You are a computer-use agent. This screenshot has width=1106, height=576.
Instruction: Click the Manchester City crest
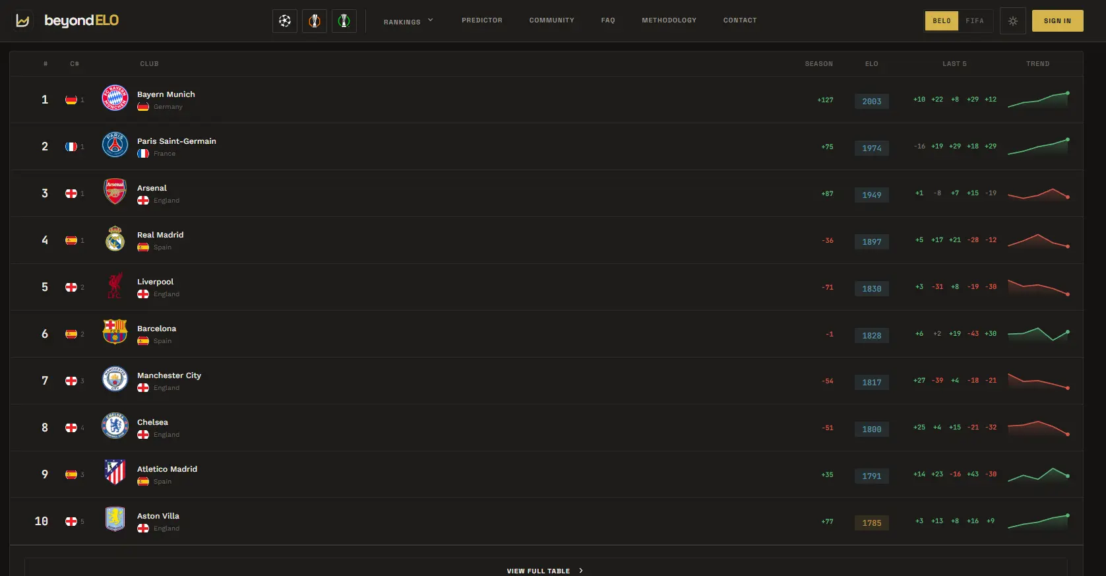115,379
